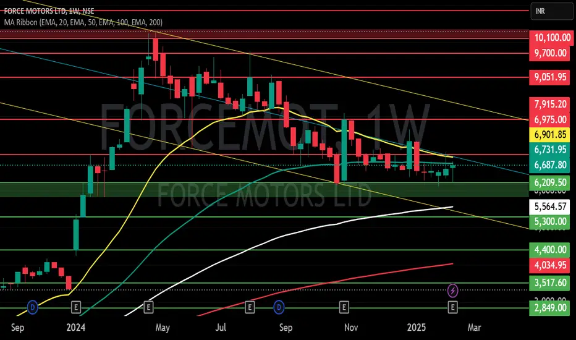Click the 6,687.80 price label
The height and width of the screenshot is (340, 576).
(549, 164)
